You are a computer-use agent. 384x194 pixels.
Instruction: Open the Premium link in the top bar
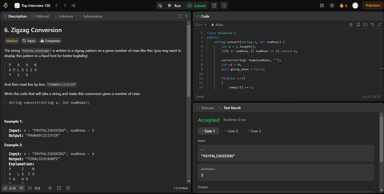pyautogui.click(x=372, y=5)
